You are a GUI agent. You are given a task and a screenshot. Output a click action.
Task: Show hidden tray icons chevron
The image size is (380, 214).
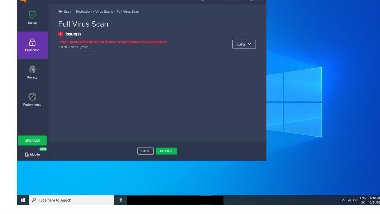[x=344, y=200]
